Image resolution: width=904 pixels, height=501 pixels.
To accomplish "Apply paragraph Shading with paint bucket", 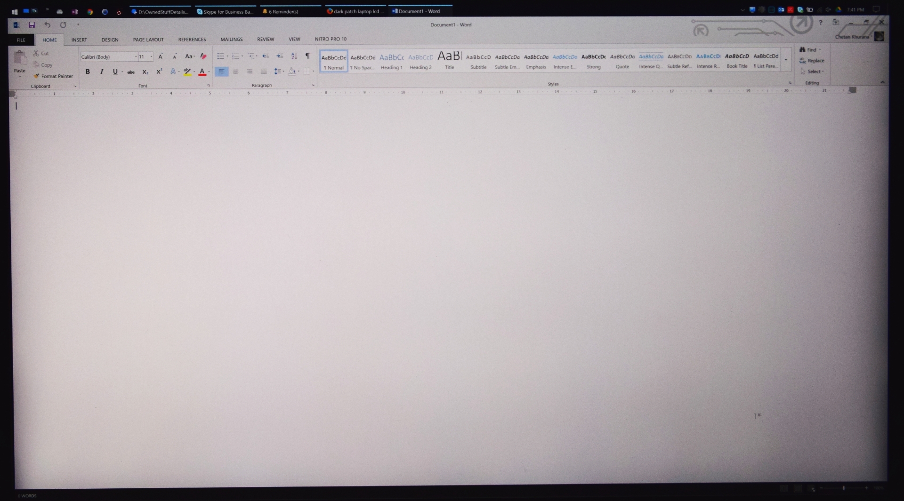I will click(x=292, y=72).
